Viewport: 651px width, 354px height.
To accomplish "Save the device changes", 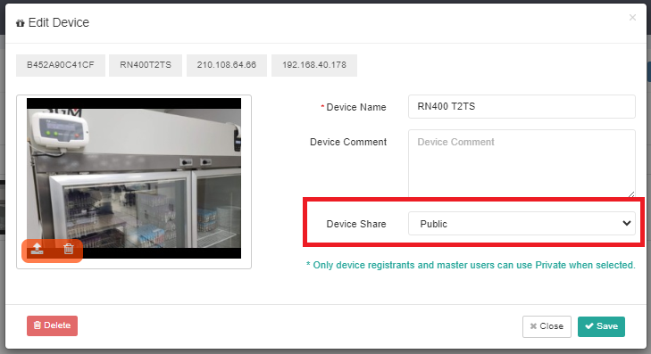I will click(x=601, y=326).
